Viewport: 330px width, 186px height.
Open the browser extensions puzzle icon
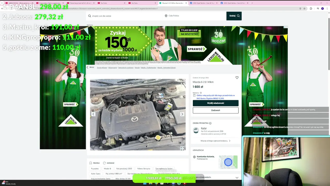coord(311,9)
